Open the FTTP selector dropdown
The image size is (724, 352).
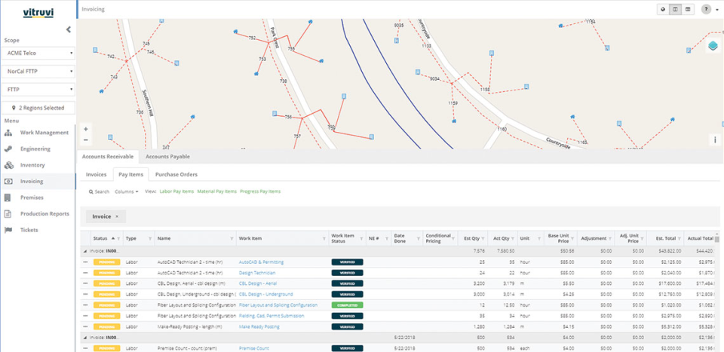pos(38,90)
